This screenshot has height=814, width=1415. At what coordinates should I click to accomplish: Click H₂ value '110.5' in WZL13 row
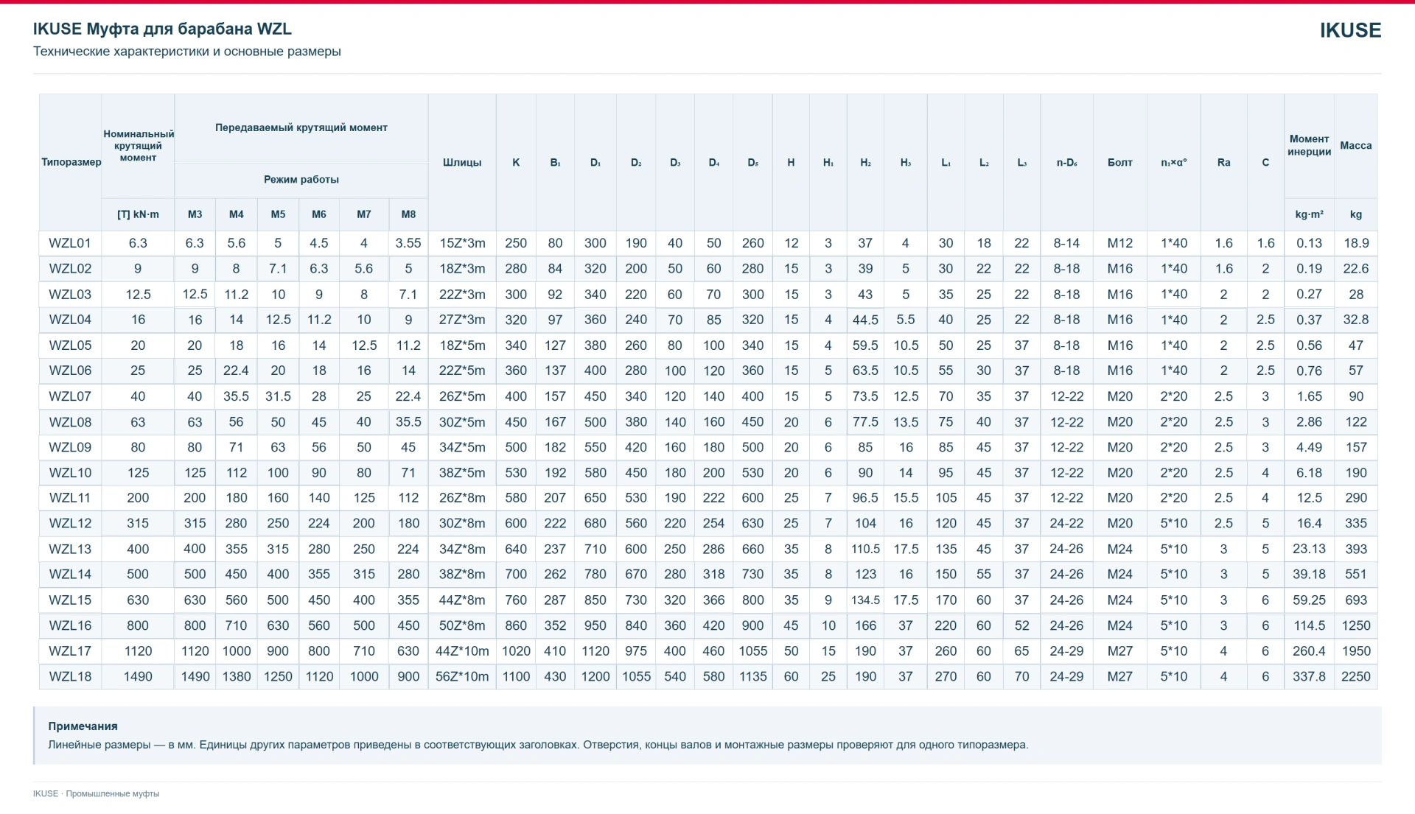pos(865,549)
